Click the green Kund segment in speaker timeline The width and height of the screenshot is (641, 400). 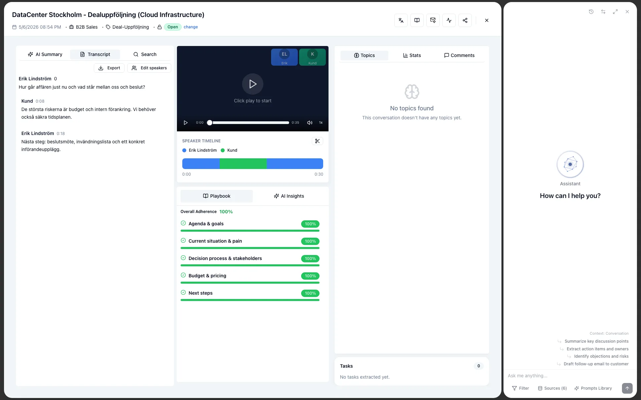(x=243, y=164)
